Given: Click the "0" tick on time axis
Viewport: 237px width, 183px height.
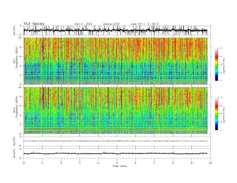Looking at the screenshot, I should tap(24, 163).
